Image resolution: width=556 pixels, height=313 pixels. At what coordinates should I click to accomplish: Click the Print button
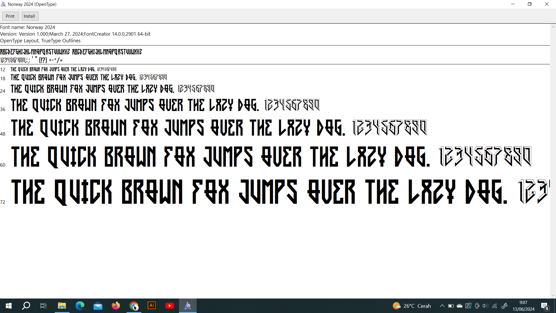(10, 16)
